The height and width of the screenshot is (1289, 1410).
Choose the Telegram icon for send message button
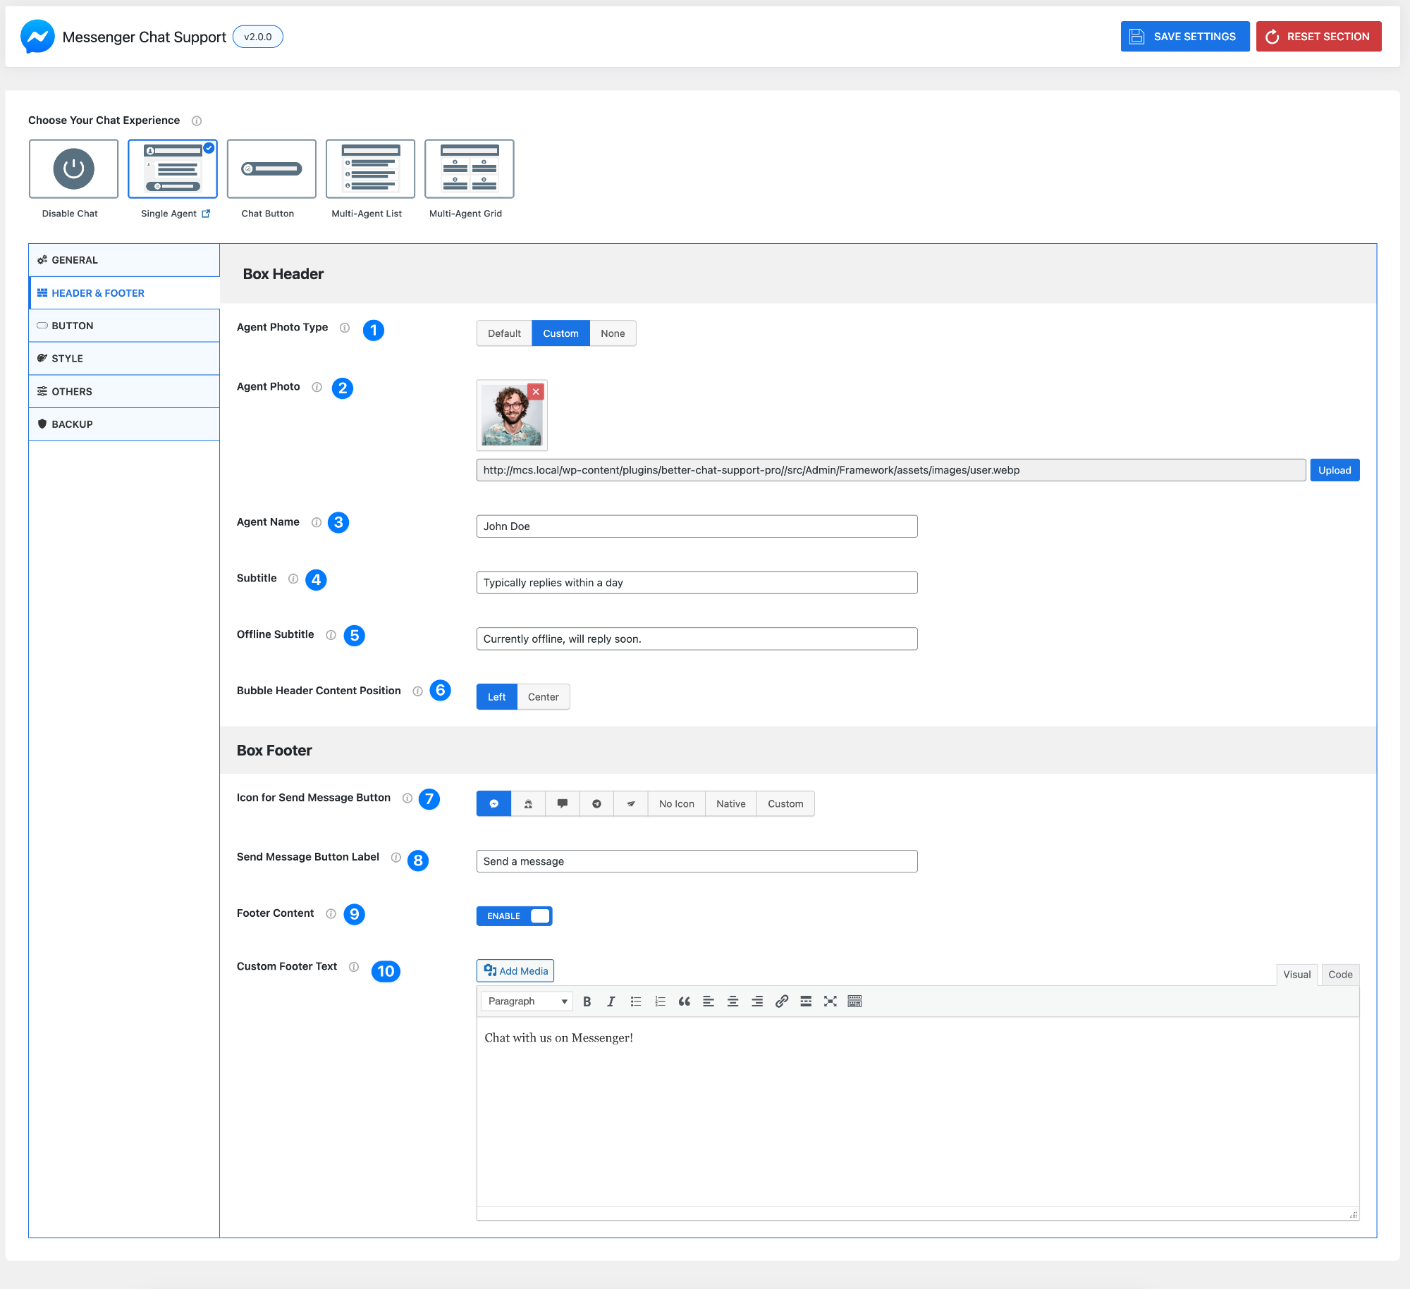pos(596,803)
